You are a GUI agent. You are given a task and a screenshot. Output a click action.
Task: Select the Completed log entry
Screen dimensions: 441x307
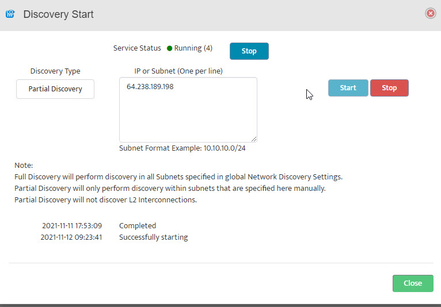[x=138, y=225]
